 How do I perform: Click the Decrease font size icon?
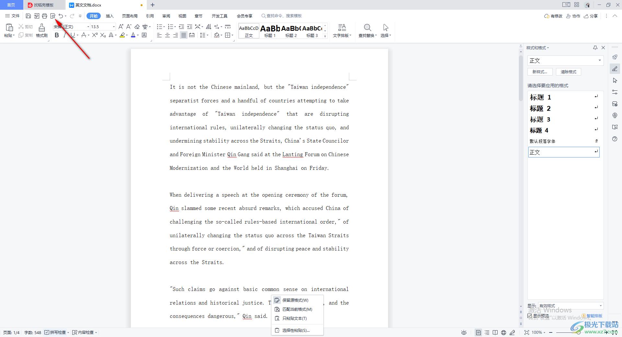click(x=129, y=27)
